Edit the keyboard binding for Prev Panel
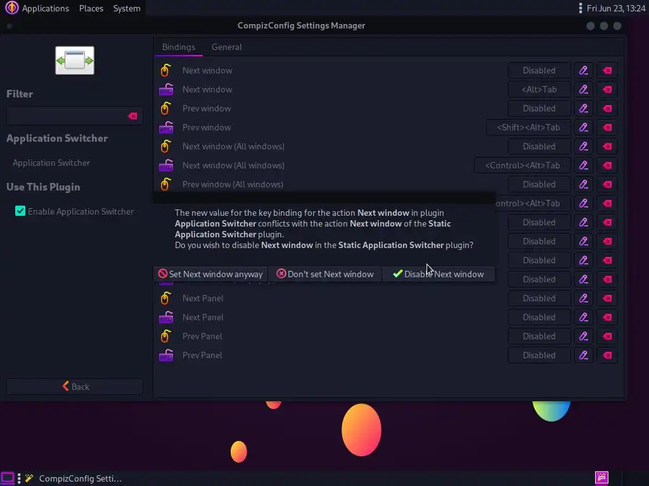Image resolution: width=649 pixels, height=486 pixels. pos(584,355)
